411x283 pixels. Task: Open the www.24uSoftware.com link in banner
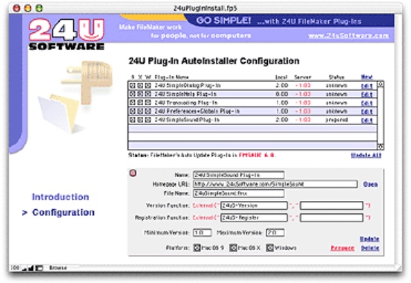point(349,36)
